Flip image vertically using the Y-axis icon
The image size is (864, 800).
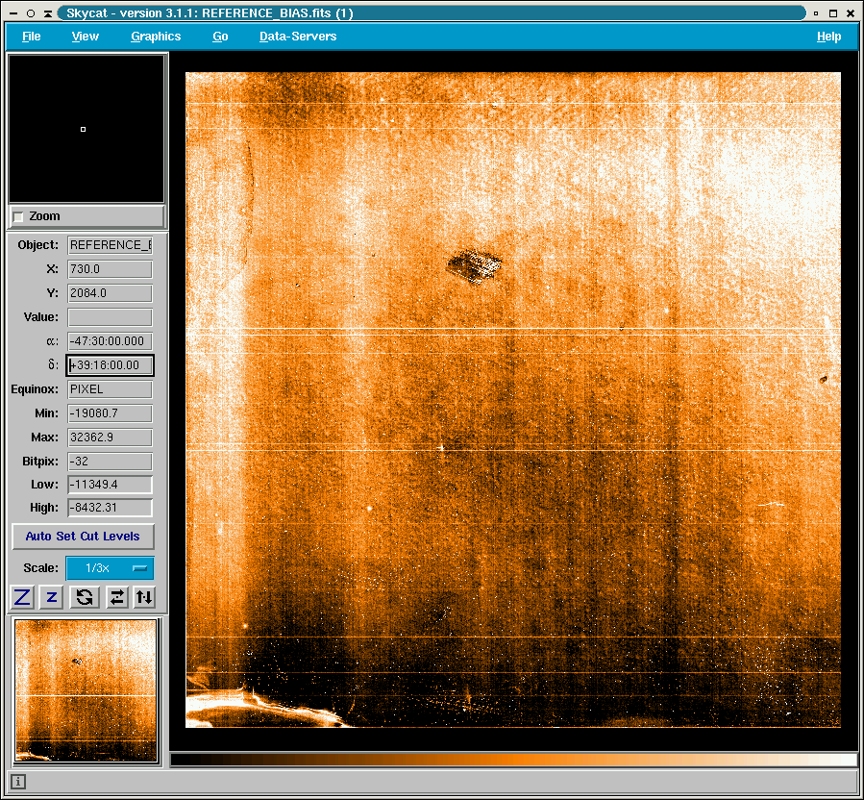144,597
